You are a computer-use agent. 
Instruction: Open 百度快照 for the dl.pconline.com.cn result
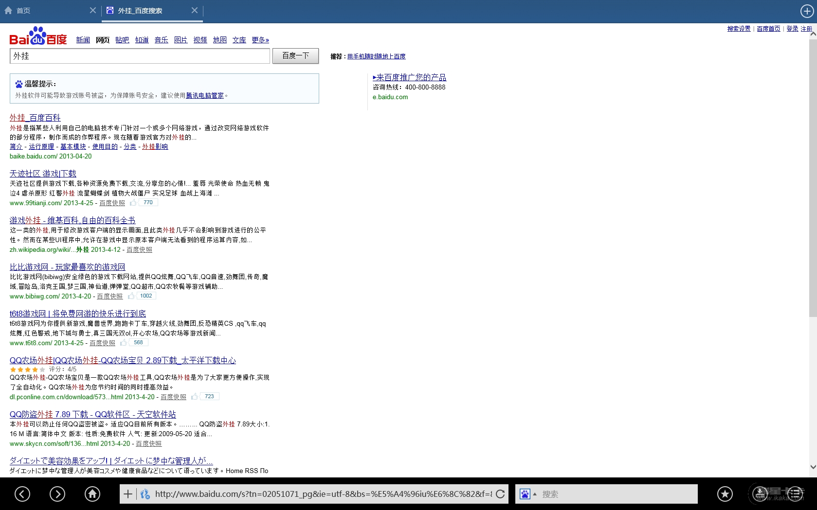[x=173, y=397]
